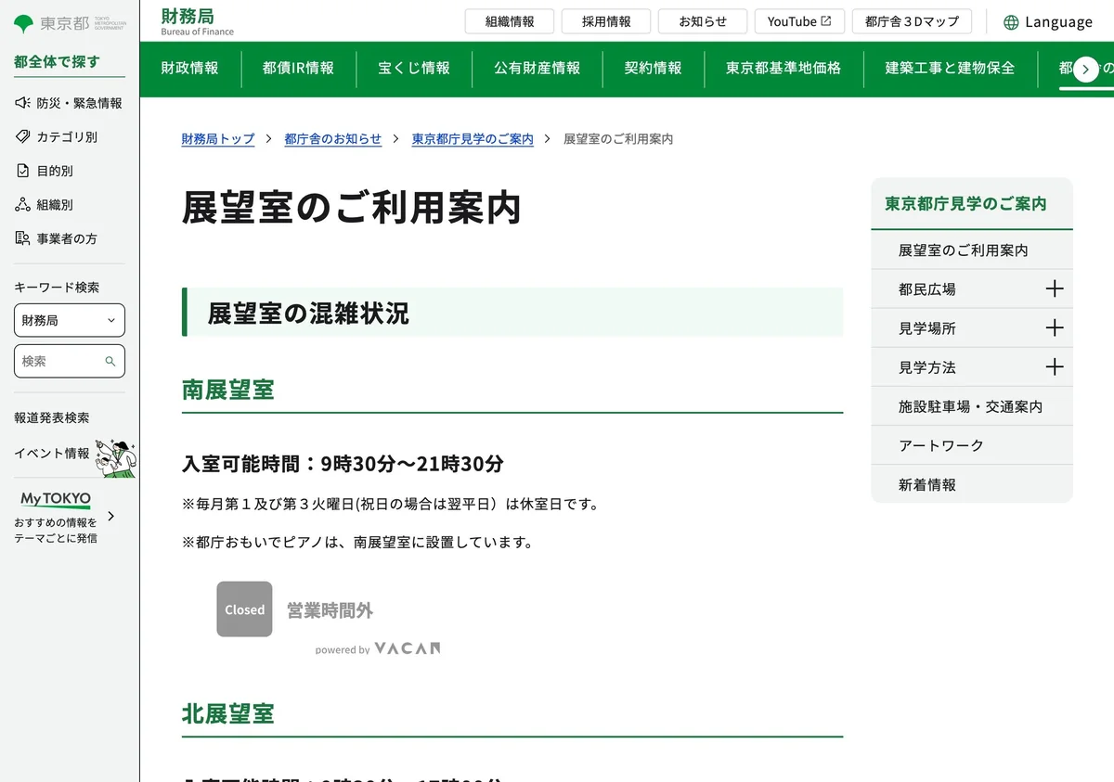The image size is (1114, 782).
Task: Click the magnifier search icon in sidebar
Action: point(110,361)
